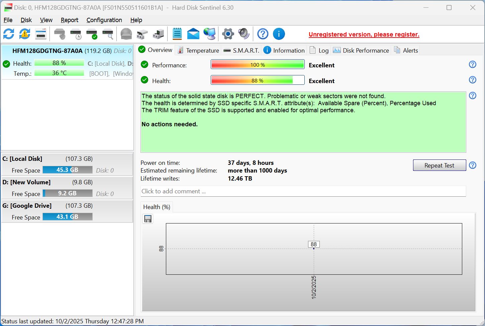Switch to the S.M.A.R.T. tab

coord(241,50)
